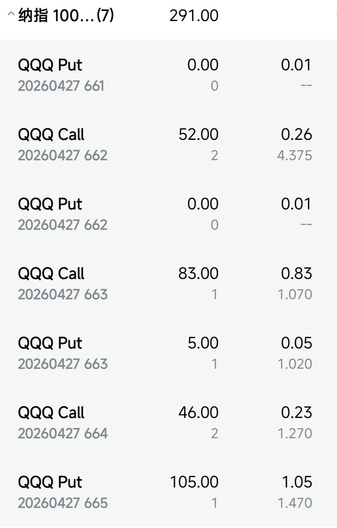Select the 4.375 cost figure

click(x=295, y=155)
